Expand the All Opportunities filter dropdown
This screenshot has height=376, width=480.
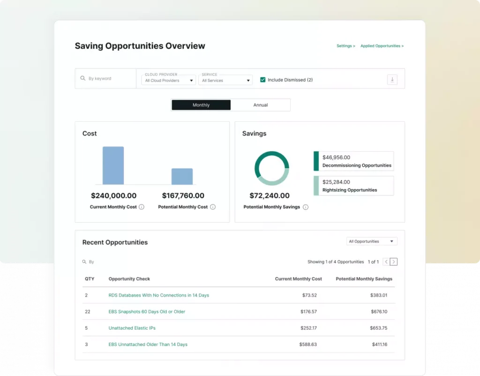[371, 241]
